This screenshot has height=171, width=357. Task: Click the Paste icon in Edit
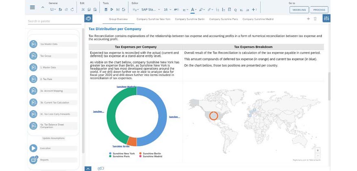coord(95,9)
